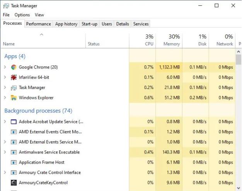This screenshot has height=191, width=242.
Task: Sort processes by Memory column
Action: [169, 41]
